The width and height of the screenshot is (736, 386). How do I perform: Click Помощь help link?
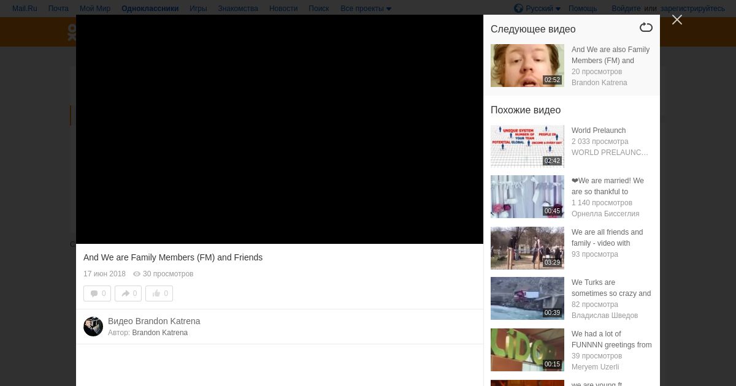point(583,9)
